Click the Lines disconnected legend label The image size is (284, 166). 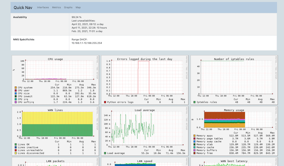[31, 153]
